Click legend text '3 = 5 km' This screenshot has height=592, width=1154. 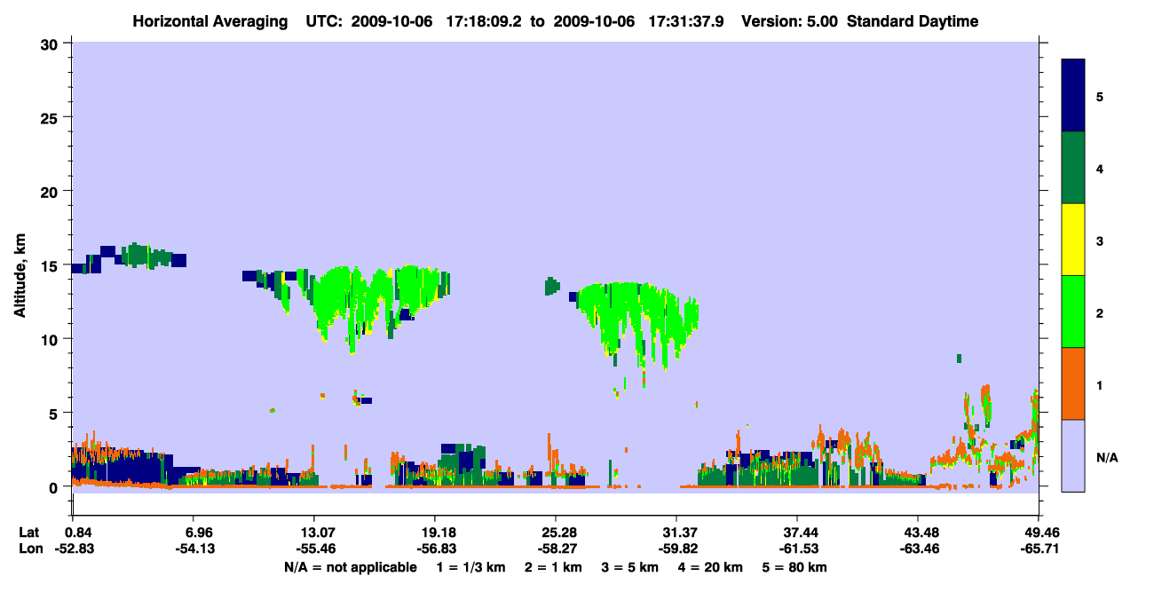pos(630,567)
